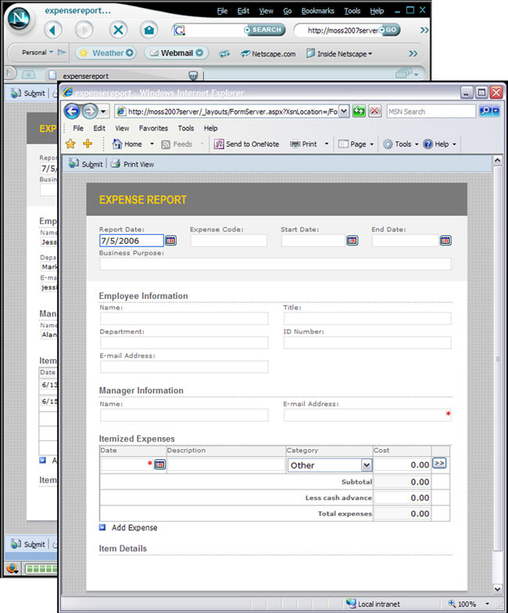This screenshot has width=508, height=613.
Task: Open the Webmail button in Netscape toolbar
Action: tap(177, 53)
